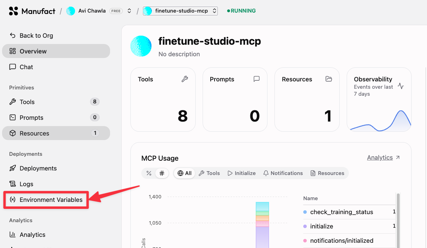This screenshot has width=427, height=248.
Task: Click the Manufact logo icon
Action: [13, 11]
